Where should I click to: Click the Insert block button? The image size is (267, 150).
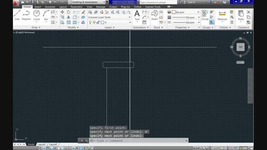tap(154, 15)
